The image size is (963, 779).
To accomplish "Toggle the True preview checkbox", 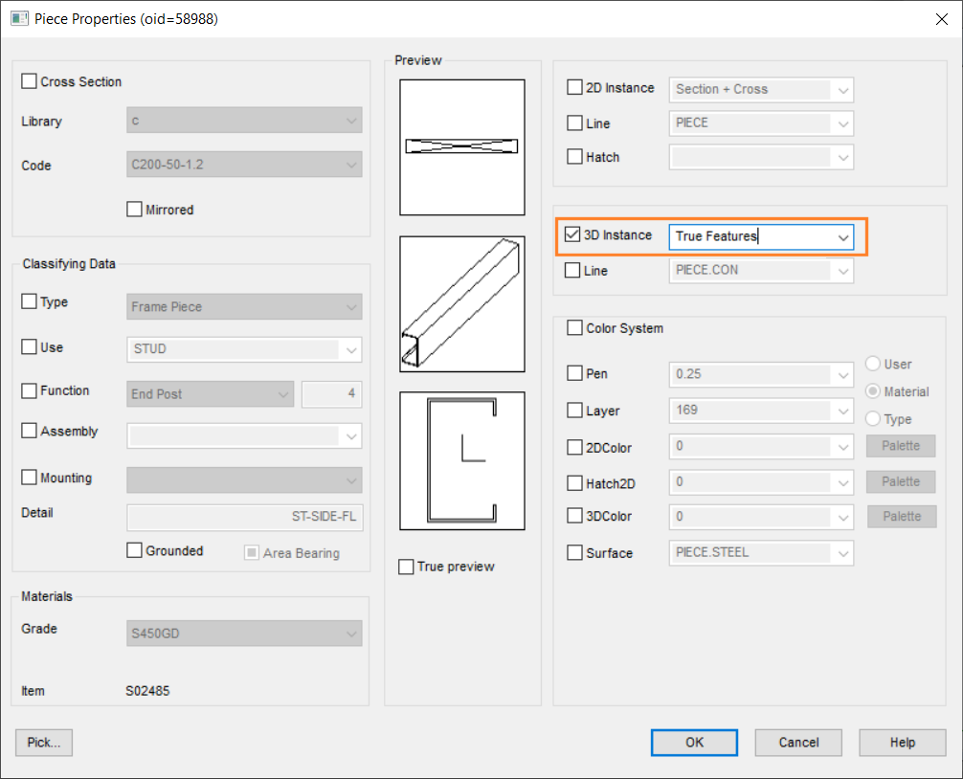I will [x=407, y=568].
